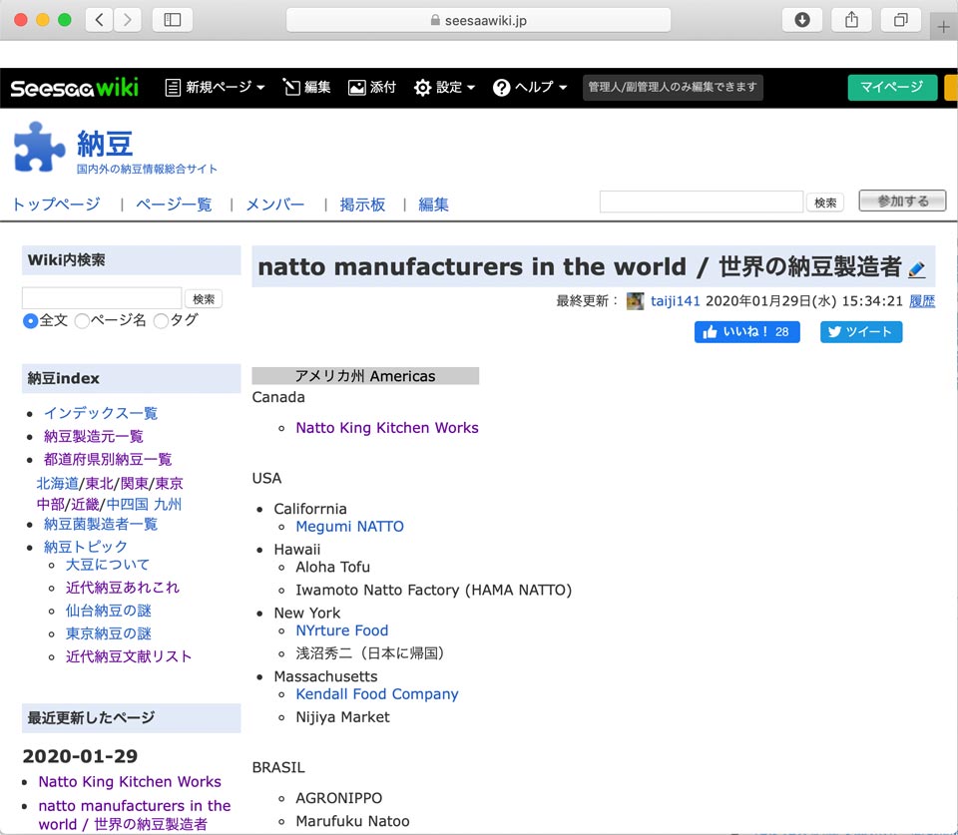Click the いいね! Facebook like button
The image size is (958, 835).
tap(746, 331)
